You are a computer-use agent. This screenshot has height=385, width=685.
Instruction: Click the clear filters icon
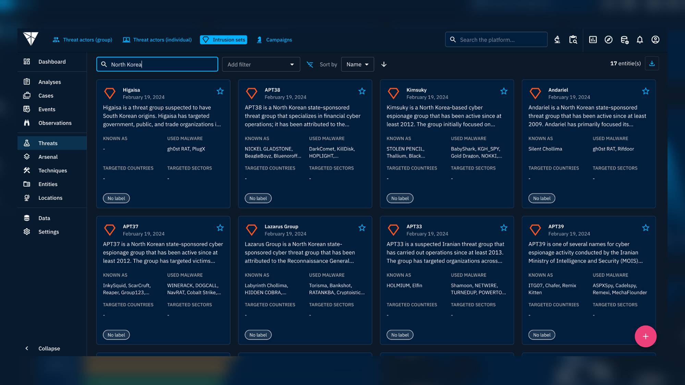[x=310, y=64]
